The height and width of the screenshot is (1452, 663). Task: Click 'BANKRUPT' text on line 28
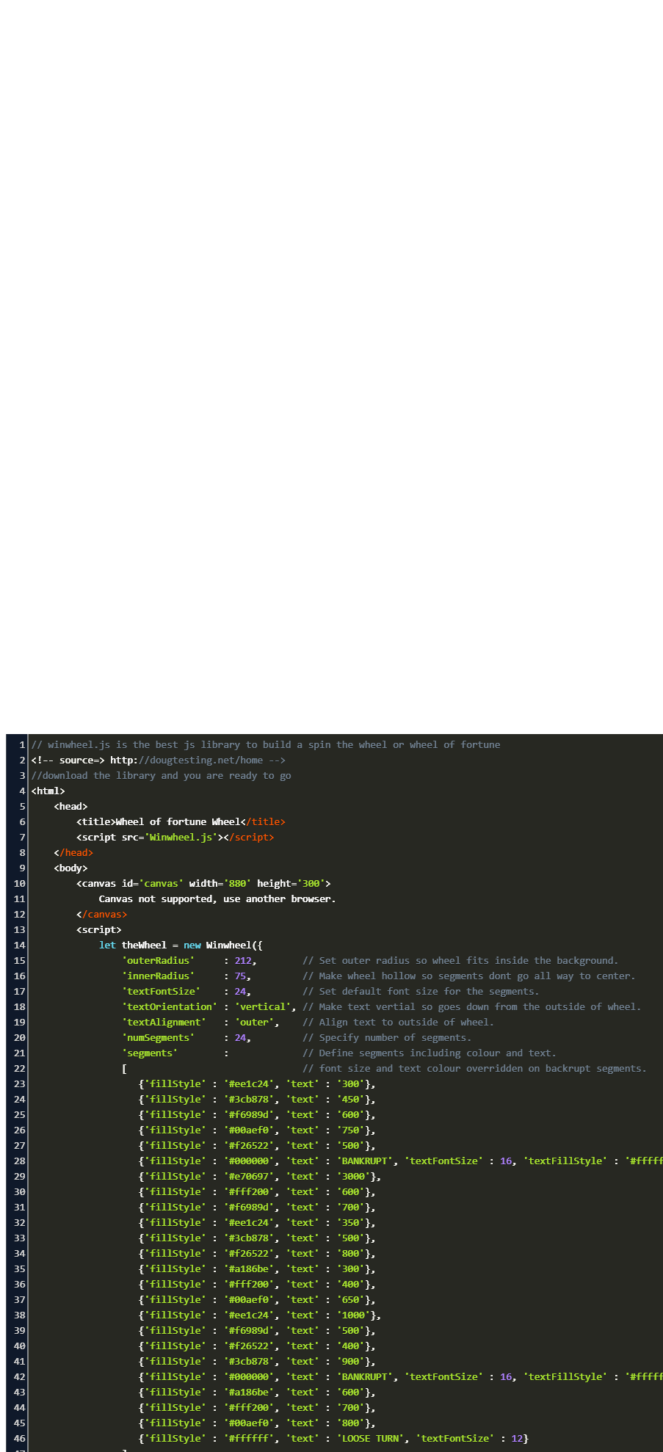364,1161
